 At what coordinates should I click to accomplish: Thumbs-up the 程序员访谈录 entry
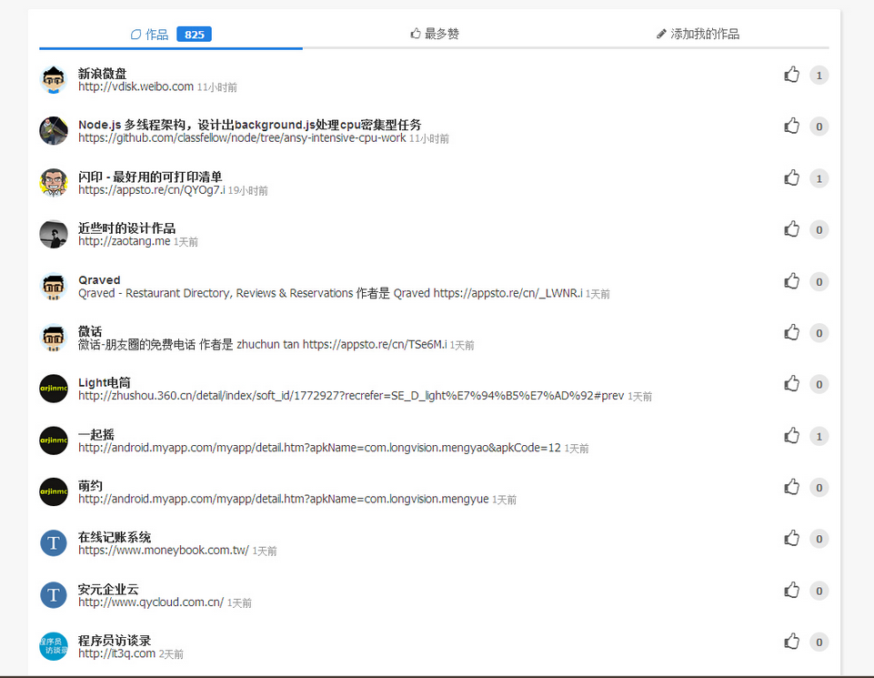point(791,642)
